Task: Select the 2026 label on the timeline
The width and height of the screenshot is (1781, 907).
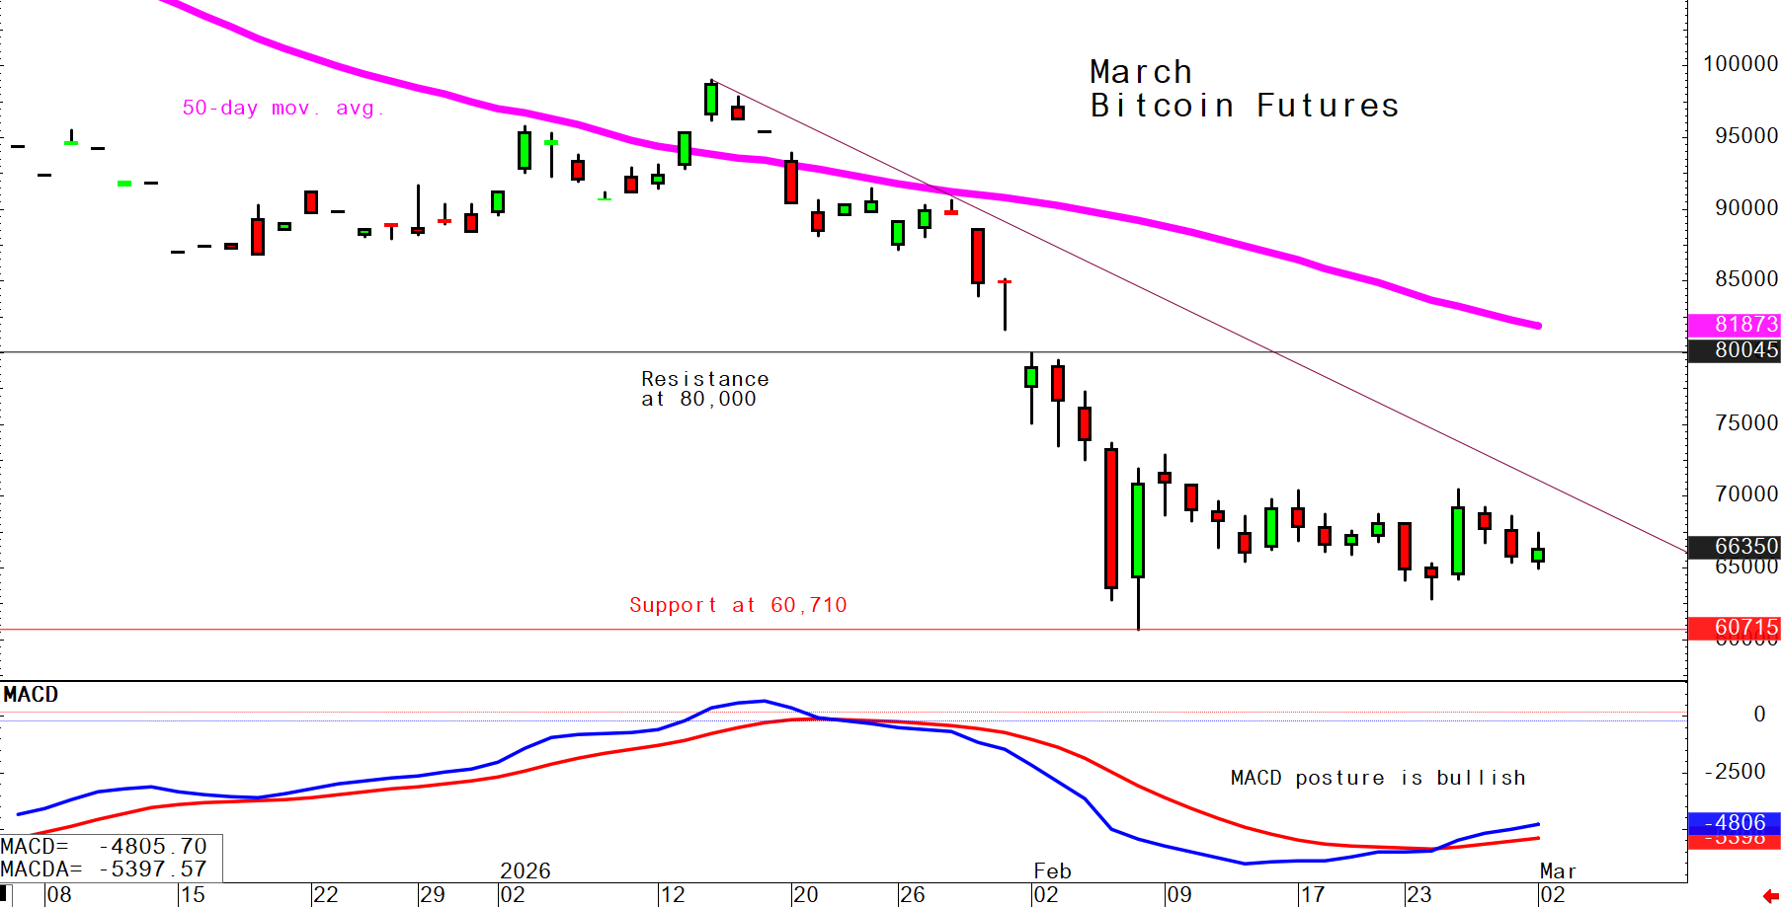Action: pos(525,871)
